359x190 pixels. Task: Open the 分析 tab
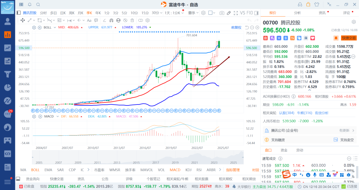pos(298,13)
